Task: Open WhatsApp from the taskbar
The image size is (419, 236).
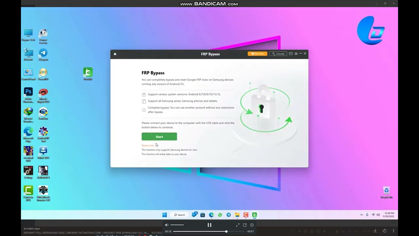Action: (x=220, y=215)
